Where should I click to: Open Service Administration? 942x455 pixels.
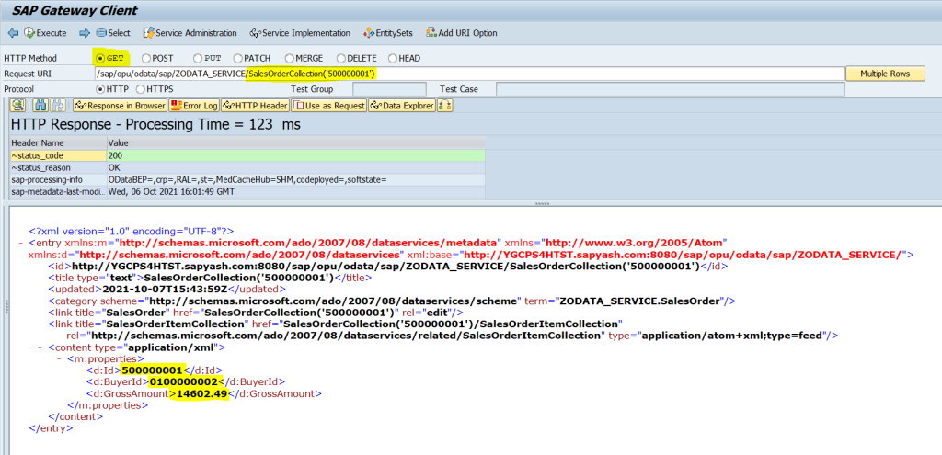tap(190, 33)
